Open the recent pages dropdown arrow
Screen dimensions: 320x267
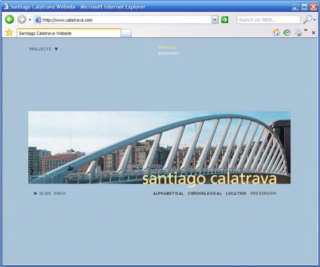coord(30,20)
